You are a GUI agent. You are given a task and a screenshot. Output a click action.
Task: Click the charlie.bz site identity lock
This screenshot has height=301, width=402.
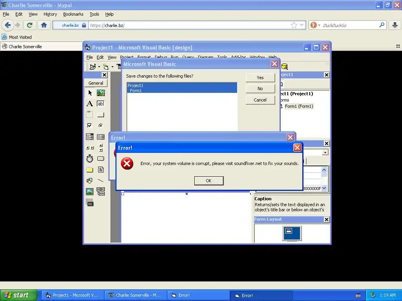(x=84, y=25)
